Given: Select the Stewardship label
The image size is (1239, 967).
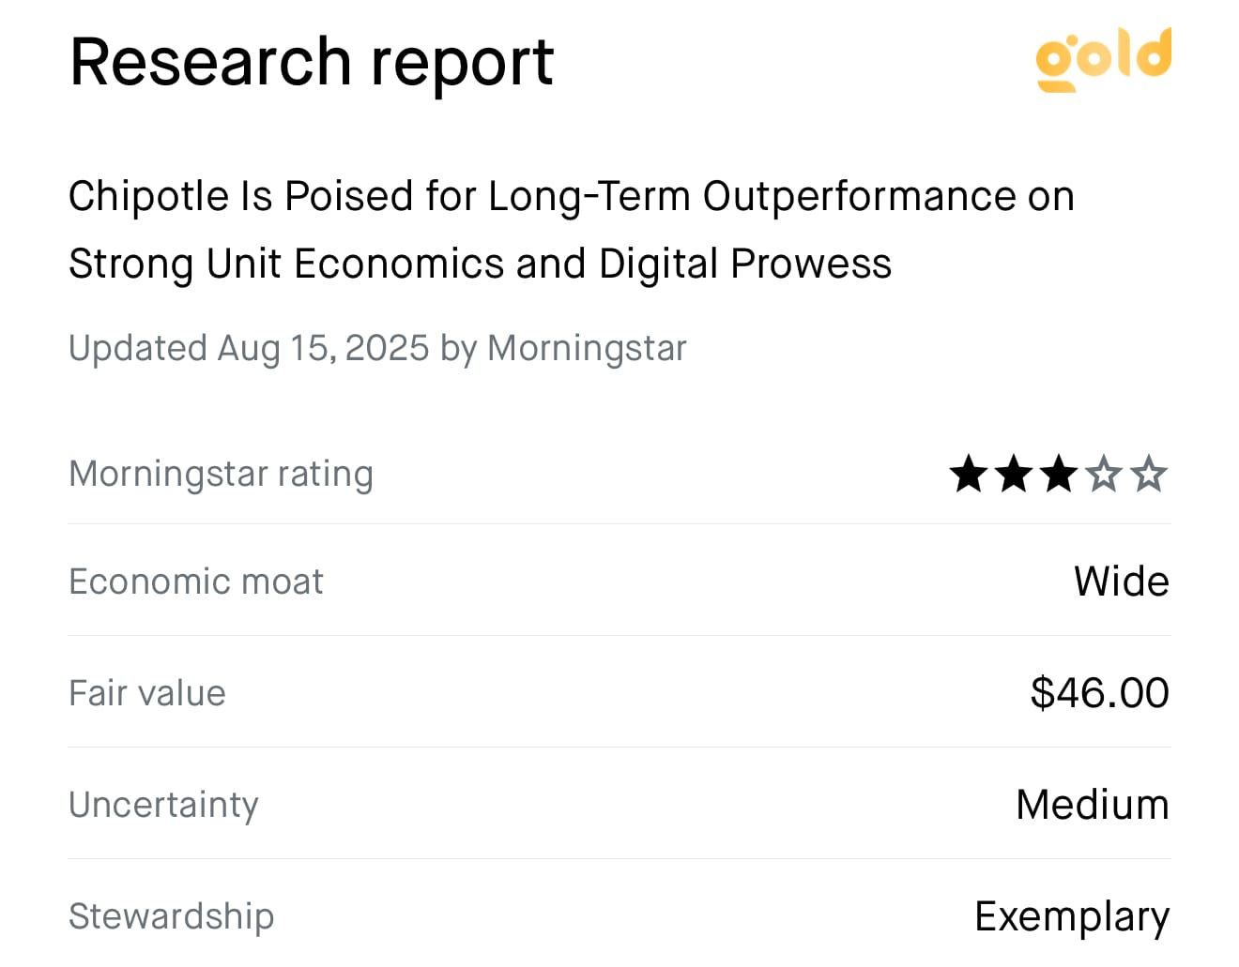Looking at the screenshot, I should [172, 916].
